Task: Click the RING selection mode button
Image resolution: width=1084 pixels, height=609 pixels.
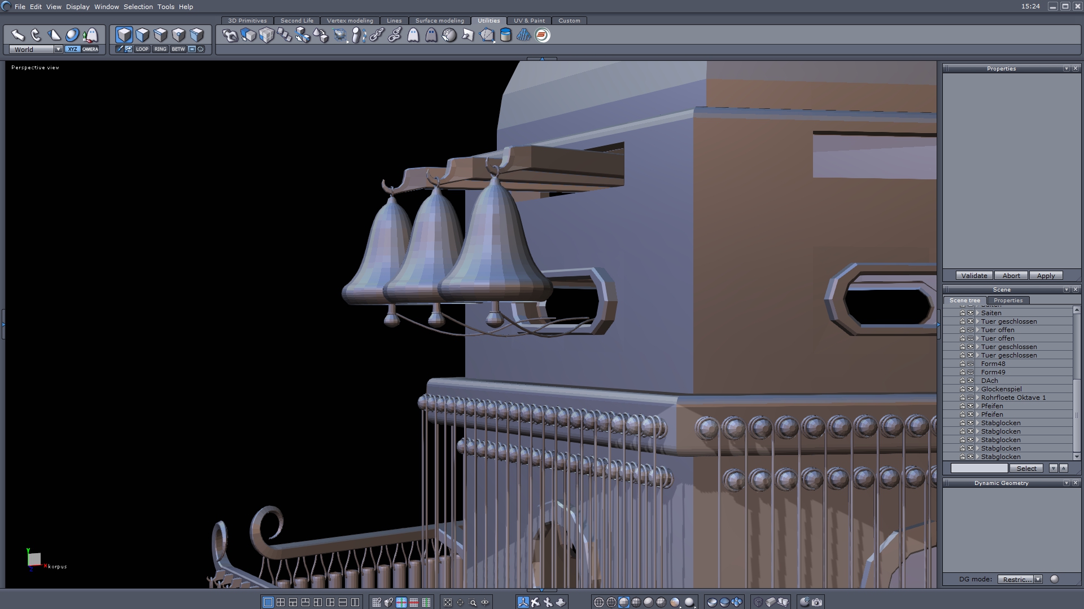Action: click(x=160, y=49)
